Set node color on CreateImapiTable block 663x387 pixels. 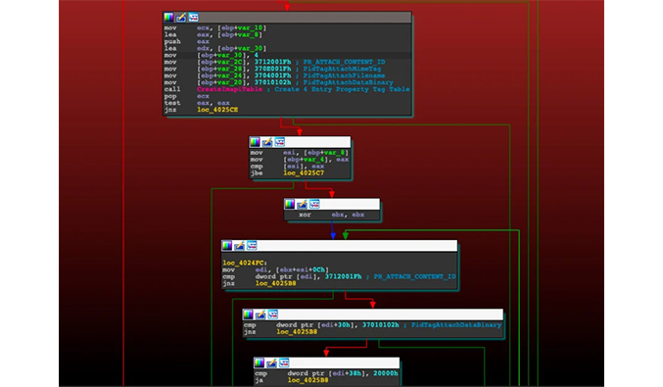point(168,18)
